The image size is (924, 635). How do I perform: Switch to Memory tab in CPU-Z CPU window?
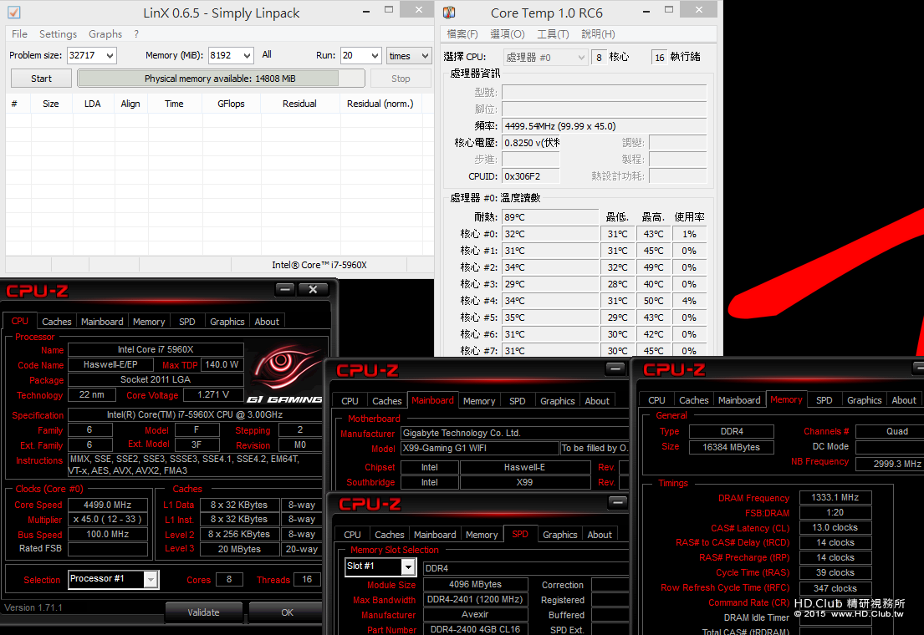point(149,322)
